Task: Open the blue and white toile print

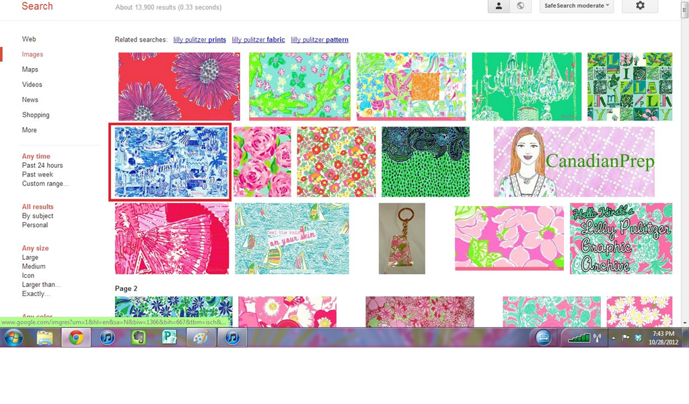Action: (170, 162)
